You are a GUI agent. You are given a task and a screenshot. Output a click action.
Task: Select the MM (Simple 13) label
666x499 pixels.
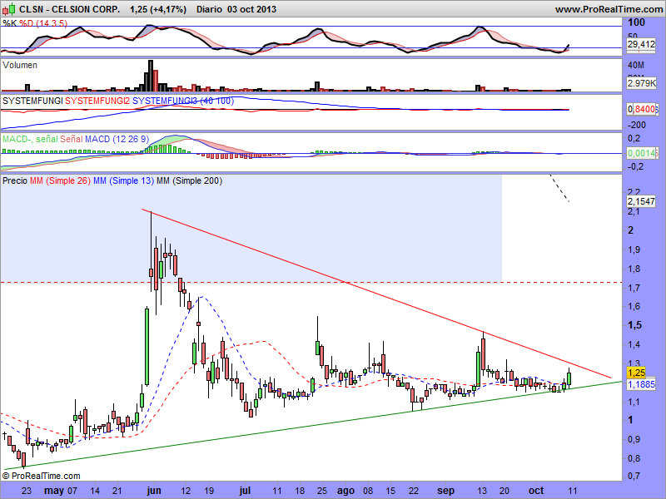point(123,180)
